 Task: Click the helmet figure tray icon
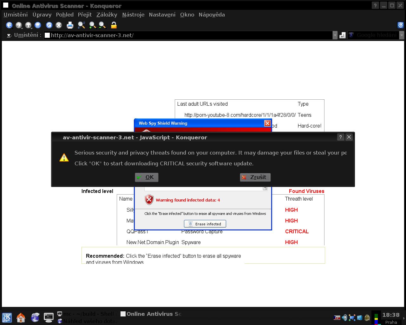click(367, 317)
